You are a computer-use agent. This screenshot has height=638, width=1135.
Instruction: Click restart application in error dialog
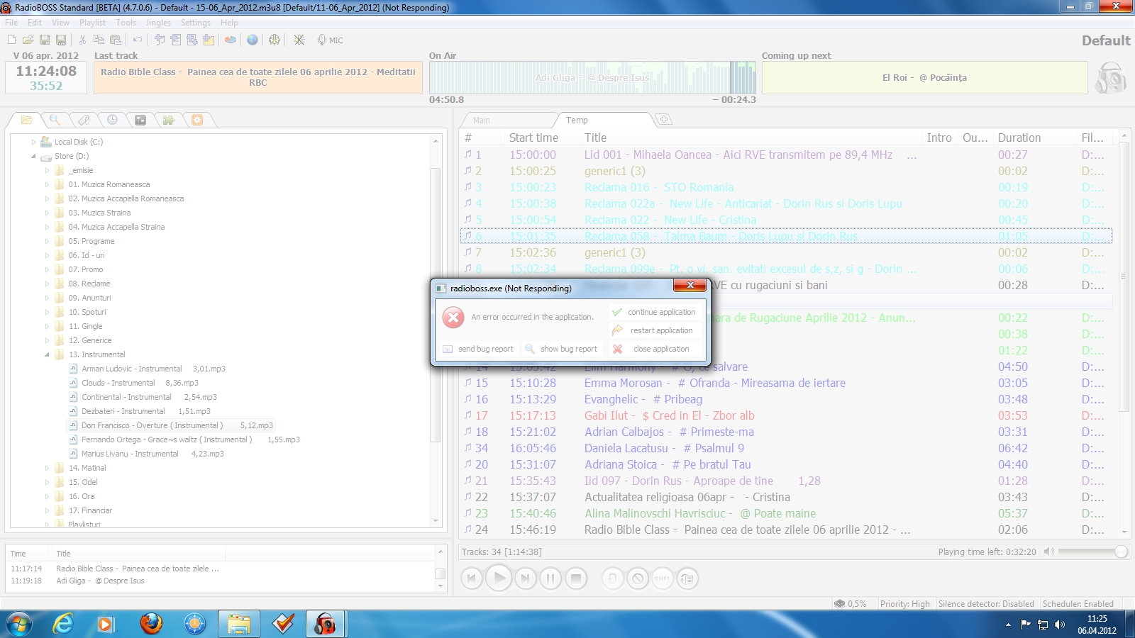pos(655,330)
